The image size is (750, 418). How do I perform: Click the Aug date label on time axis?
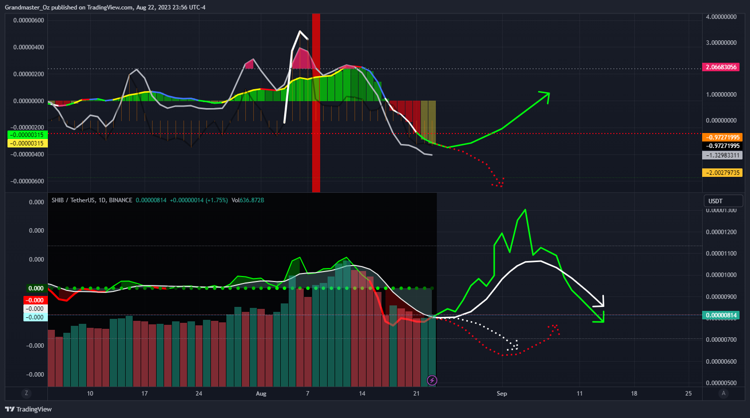261,394
